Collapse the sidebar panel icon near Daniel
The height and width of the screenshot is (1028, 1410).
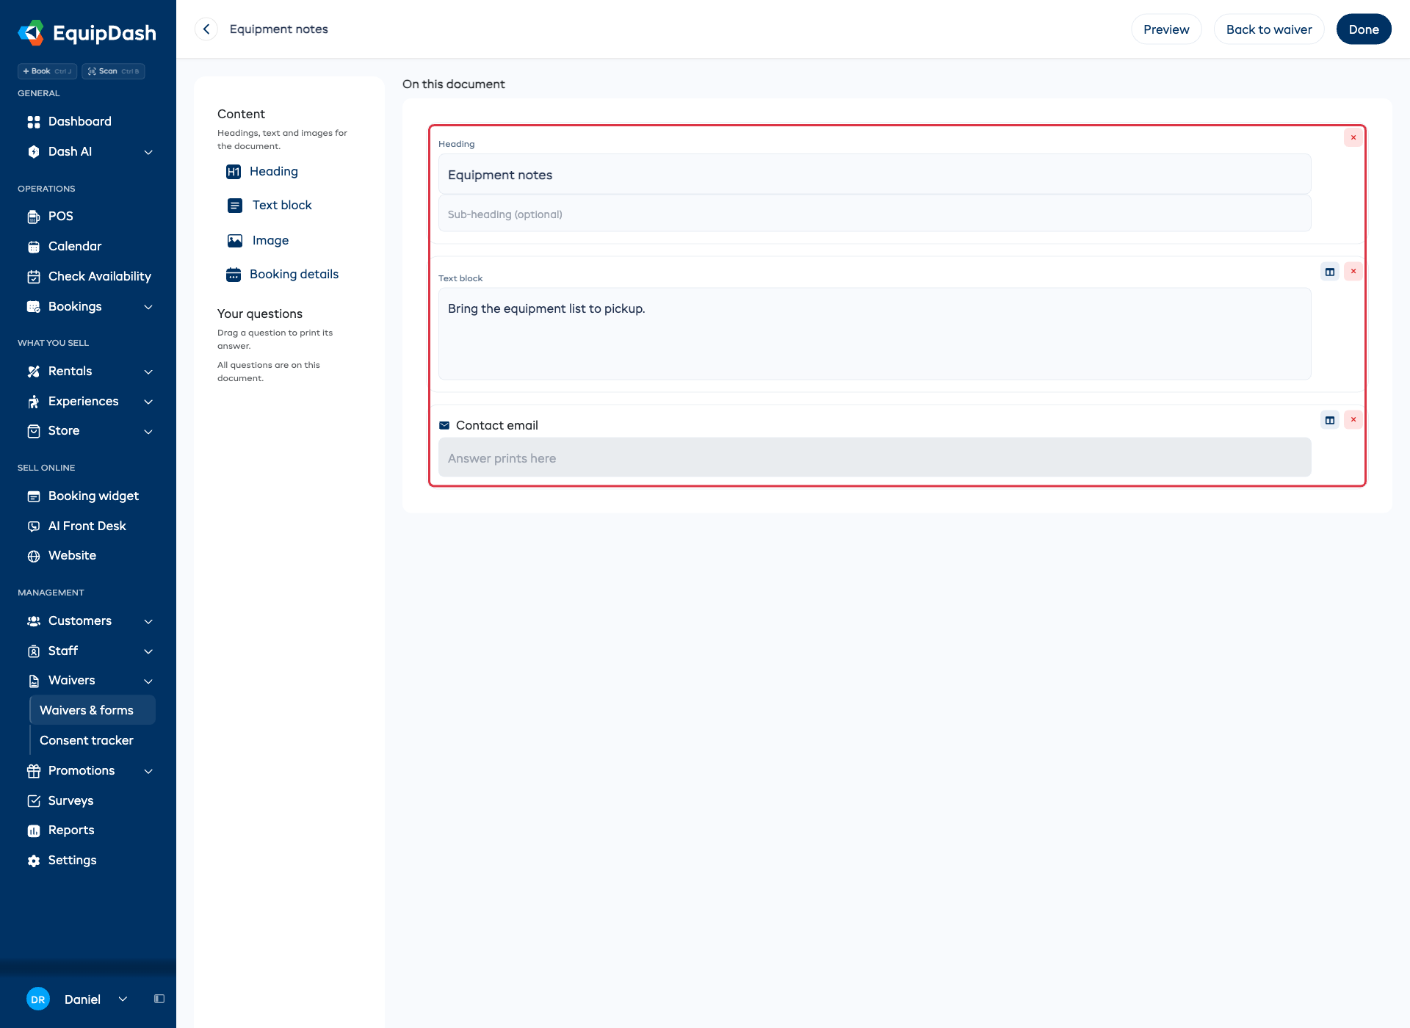pyautogui.click(x=159, y=999)
